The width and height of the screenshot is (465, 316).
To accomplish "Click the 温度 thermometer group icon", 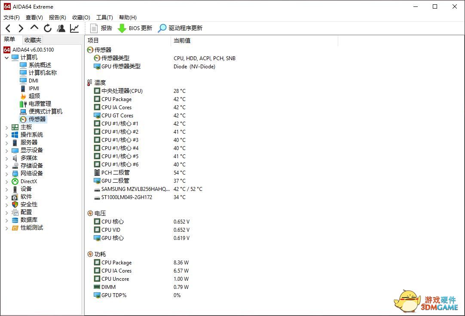I will tap(90, 83).
